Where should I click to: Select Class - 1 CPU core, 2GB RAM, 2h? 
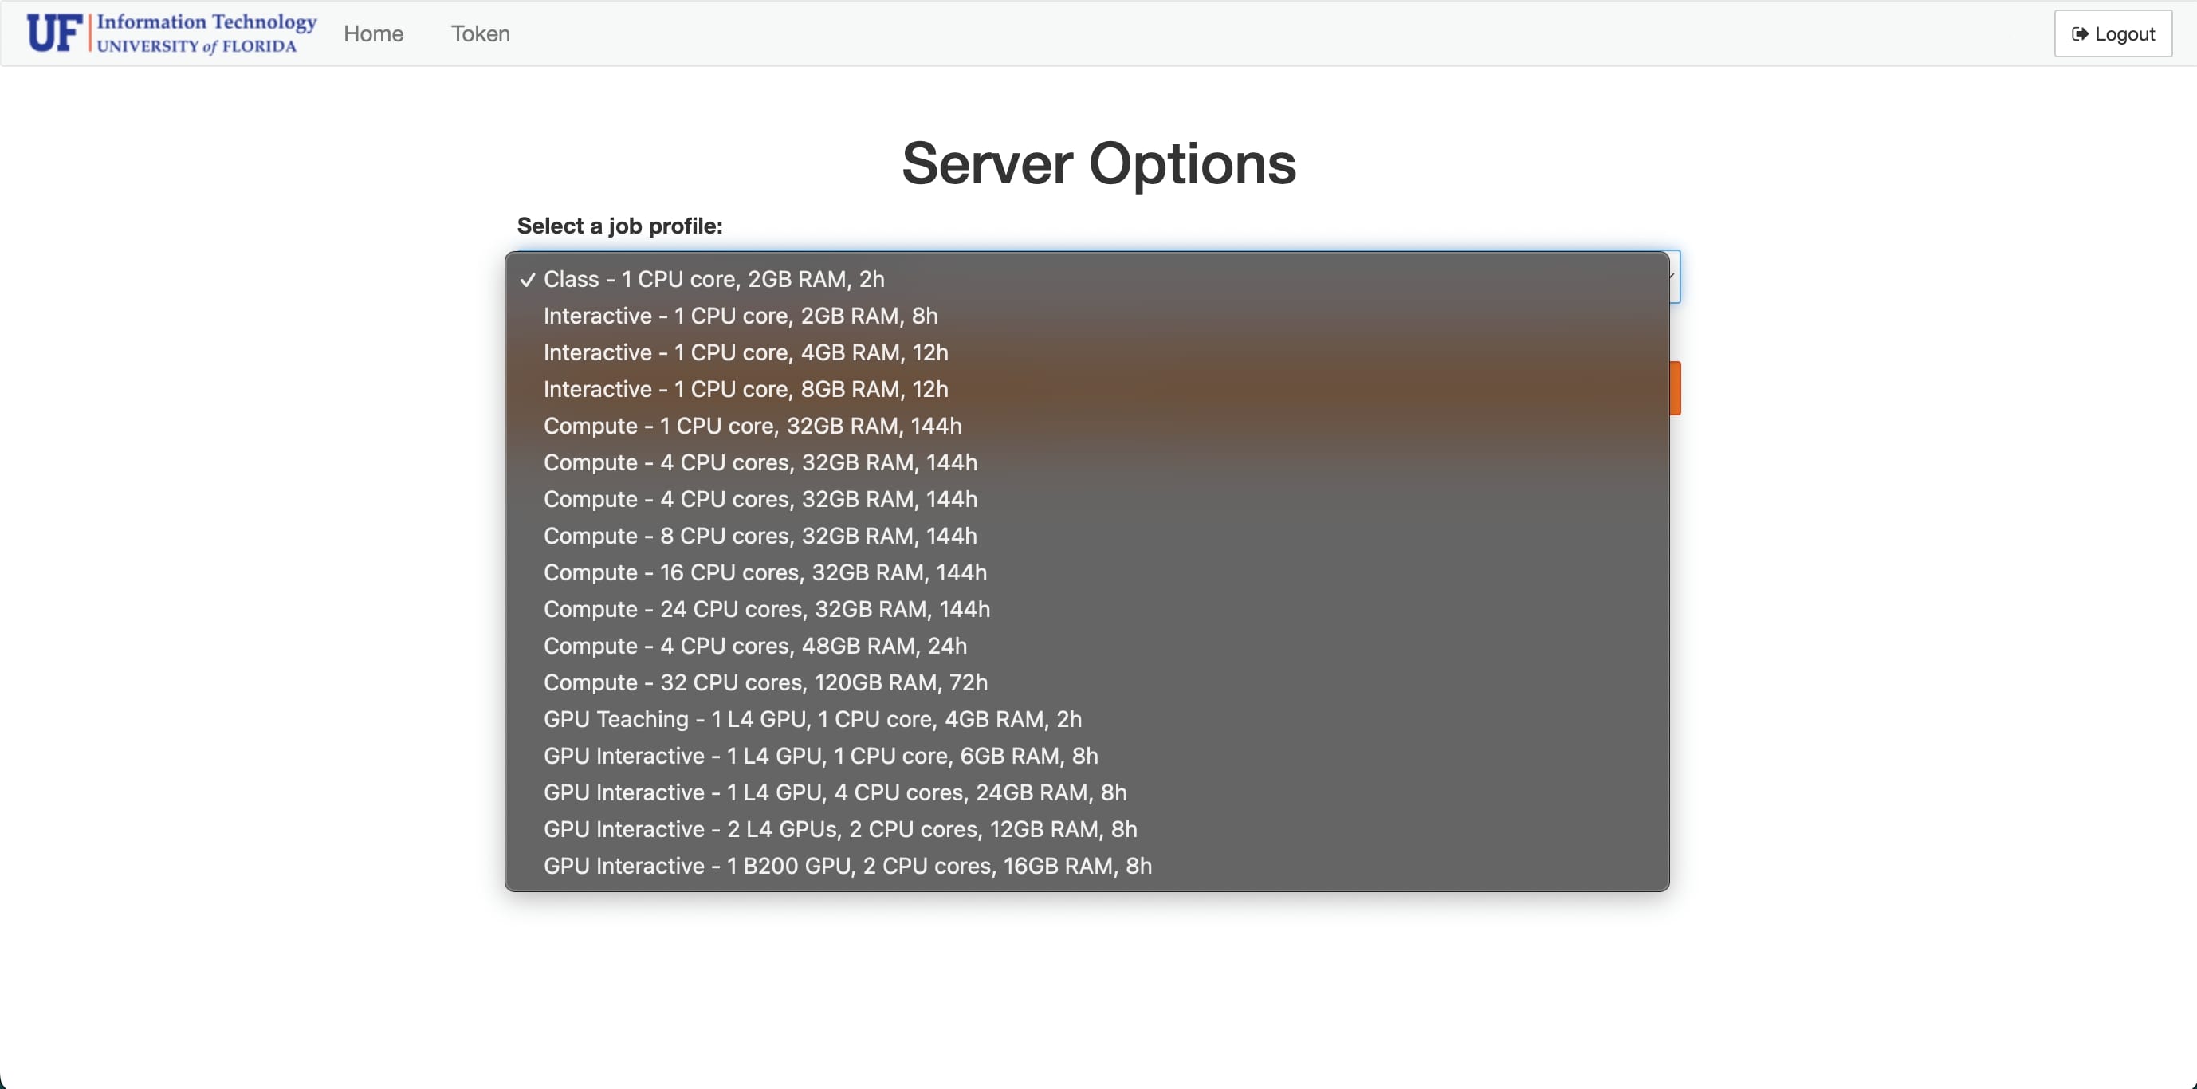point(1087,279)
